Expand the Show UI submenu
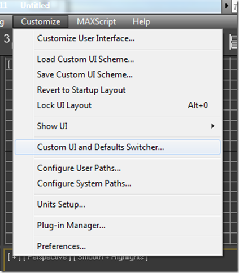 pos(118,126)
